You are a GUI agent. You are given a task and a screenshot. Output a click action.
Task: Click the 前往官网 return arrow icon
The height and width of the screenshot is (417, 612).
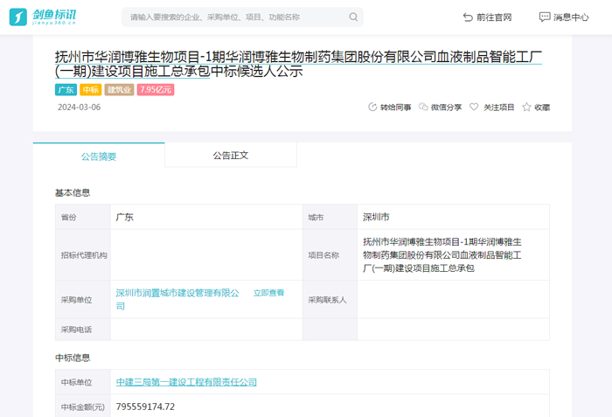pos(468,17)
